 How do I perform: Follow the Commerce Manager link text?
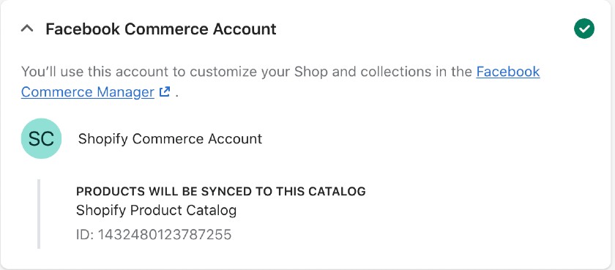pos(87,92)
